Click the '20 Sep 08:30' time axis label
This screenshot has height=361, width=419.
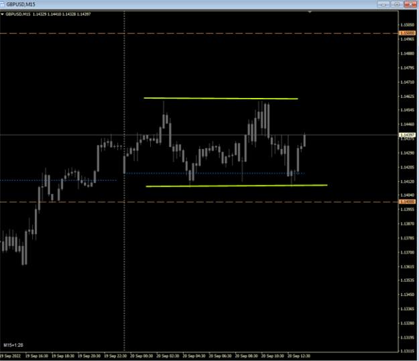[x=246, y=356]
